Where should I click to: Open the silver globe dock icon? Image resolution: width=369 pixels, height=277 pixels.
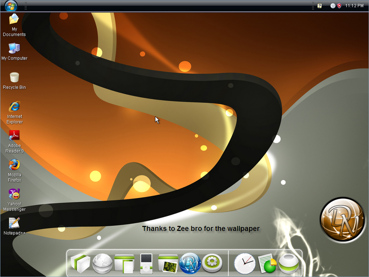coord(102,264)
